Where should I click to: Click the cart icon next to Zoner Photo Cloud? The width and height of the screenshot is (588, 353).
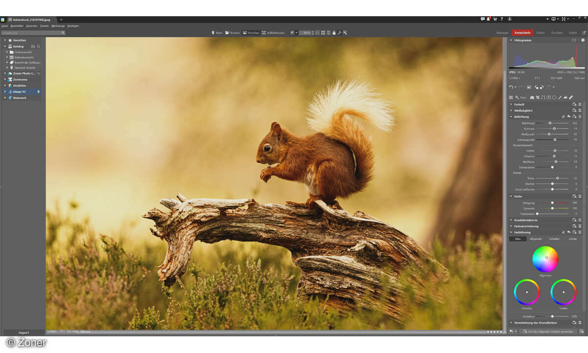[38, 74]
